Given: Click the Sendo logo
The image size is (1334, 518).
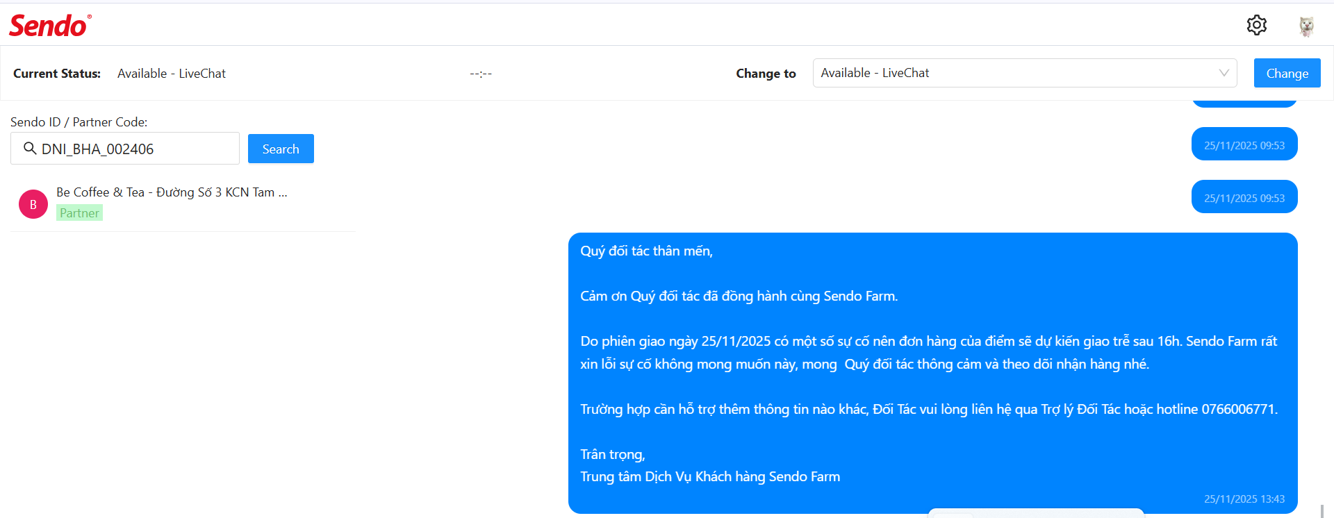Looking at the screenshot, I should [x=50, y=26].
